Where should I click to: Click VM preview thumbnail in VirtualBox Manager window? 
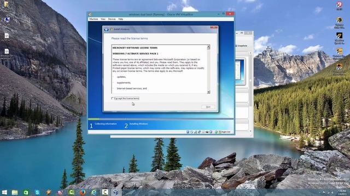pyautogui.click(x=241, y=71)
